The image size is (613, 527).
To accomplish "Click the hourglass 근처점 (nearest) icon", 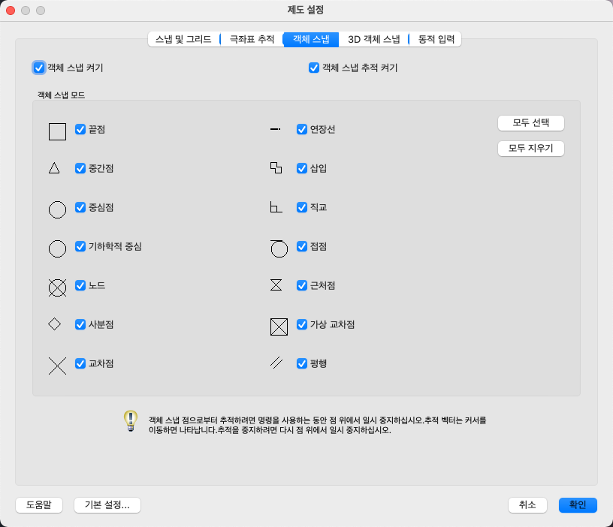I will coord(276,285).
